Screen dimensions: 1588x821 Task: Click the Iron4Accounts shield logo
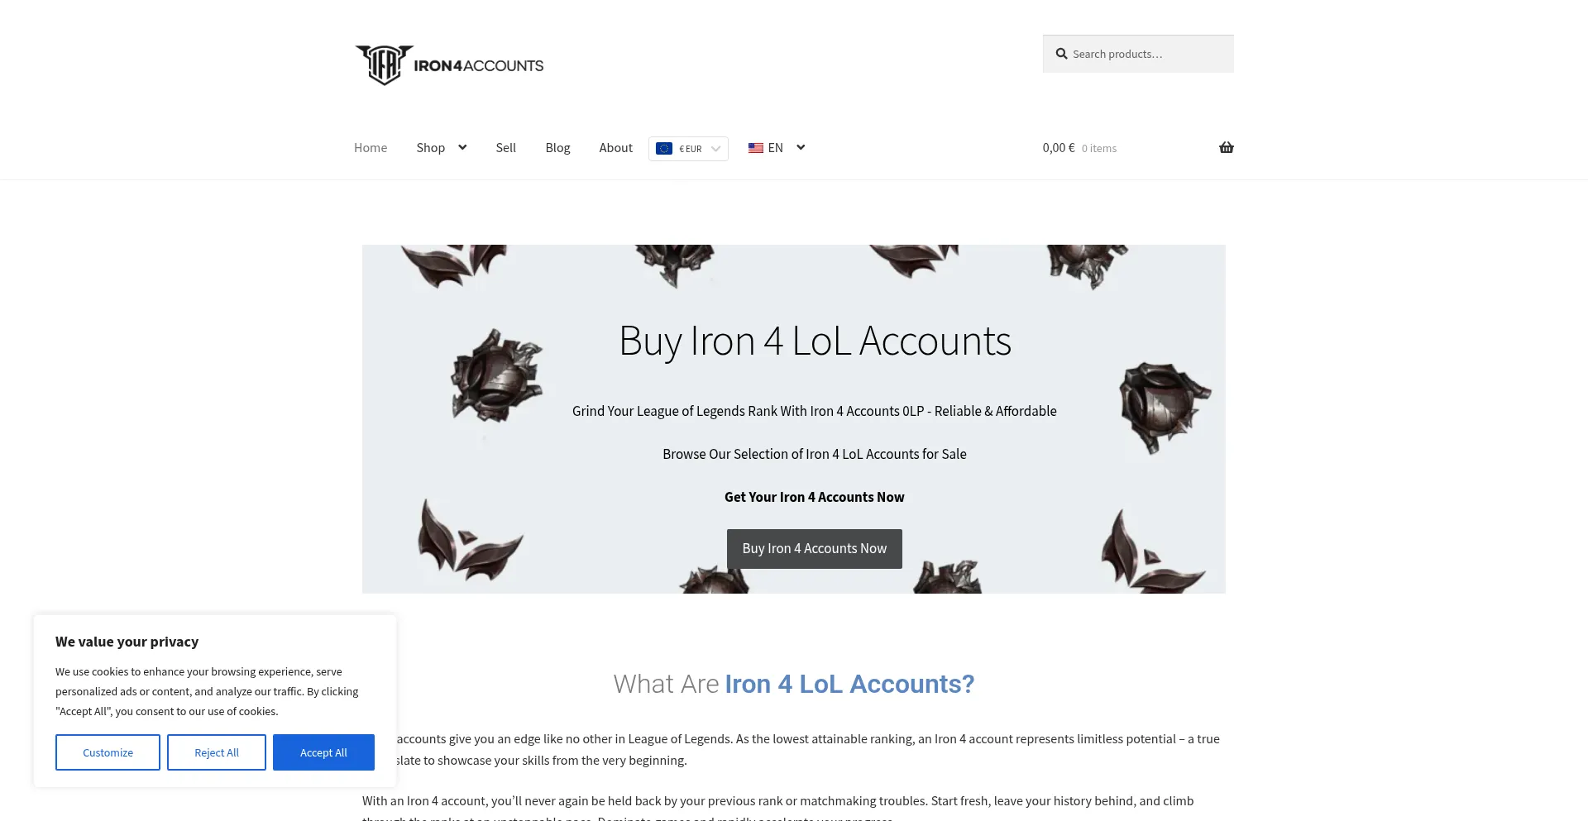384,65
